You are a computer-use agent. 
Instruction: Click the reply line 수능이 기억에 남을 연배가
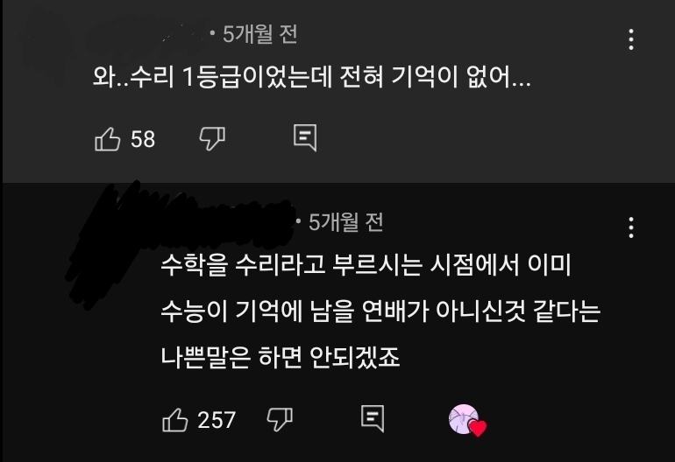295,311
